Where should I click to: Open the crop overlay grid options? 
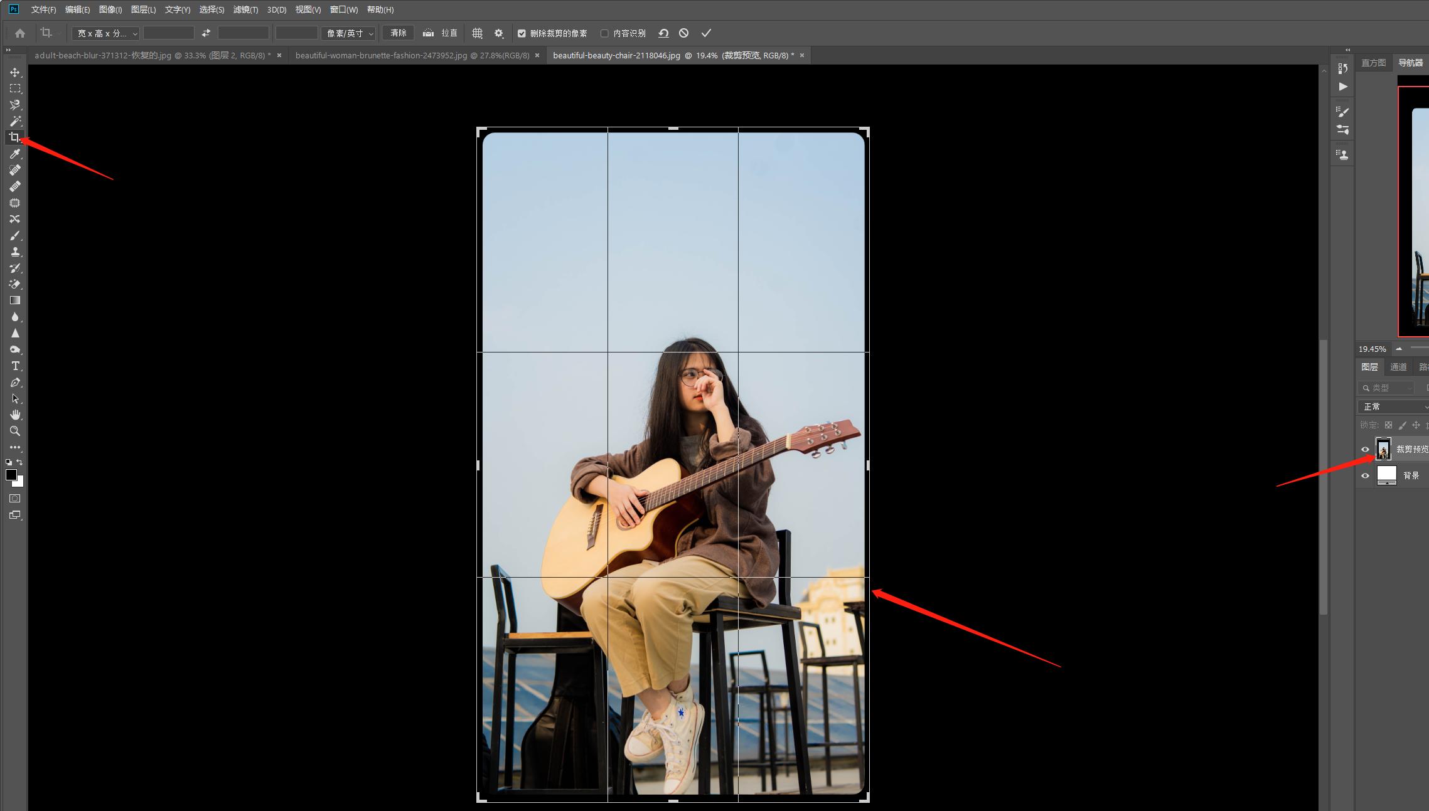point(477,33)
